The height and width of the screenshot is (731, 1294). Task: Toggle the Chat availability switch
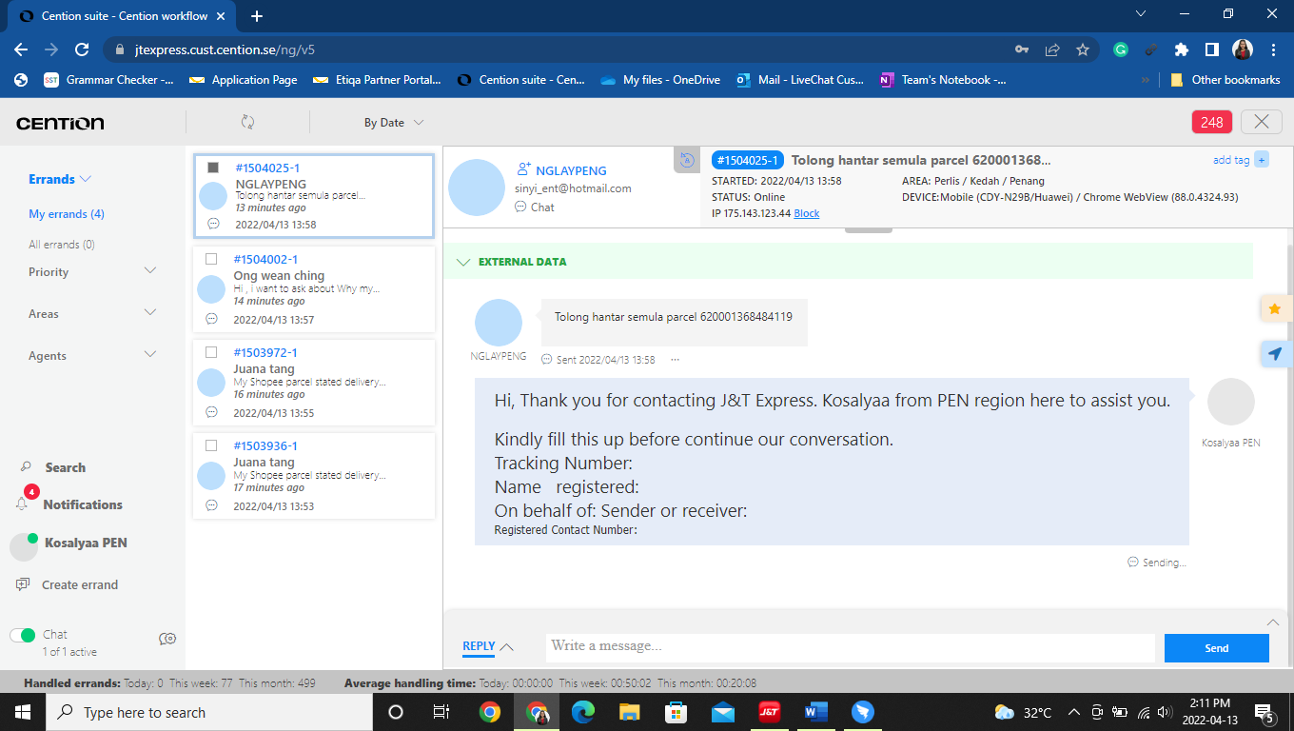tap(23, 635)
